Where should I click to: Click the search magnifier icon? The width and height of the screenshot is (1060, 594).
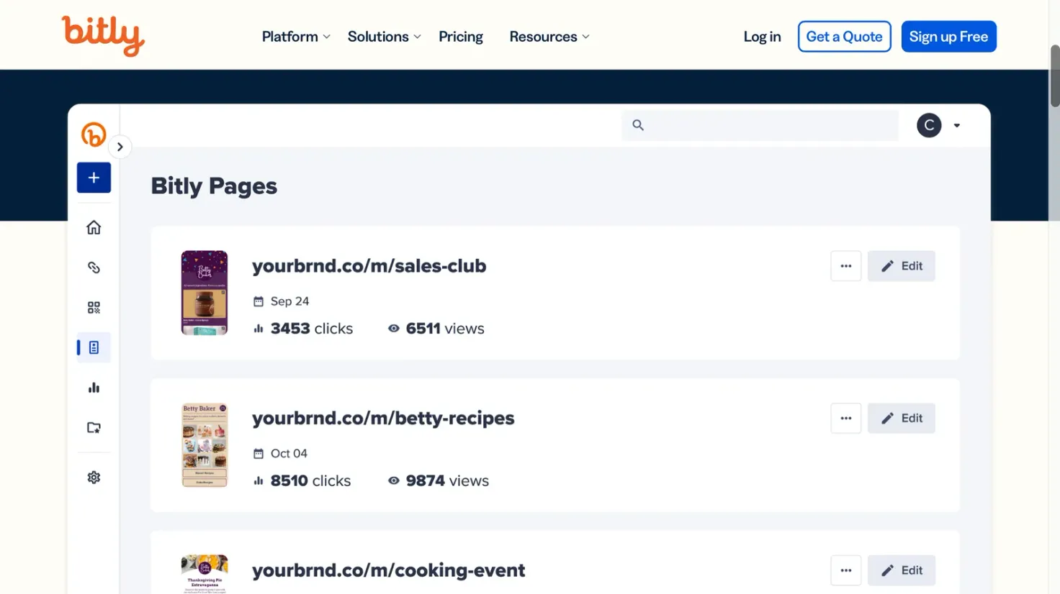638,125
